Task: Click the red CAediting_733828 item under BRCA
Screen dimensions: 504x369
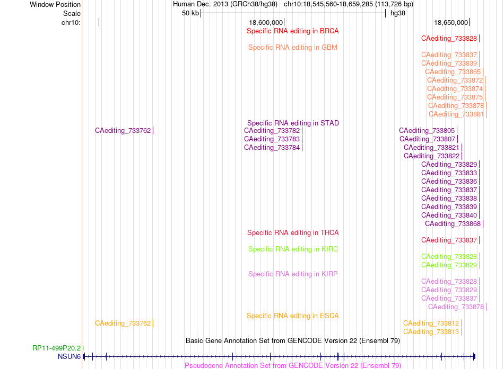Action: [x=449, y=39]
